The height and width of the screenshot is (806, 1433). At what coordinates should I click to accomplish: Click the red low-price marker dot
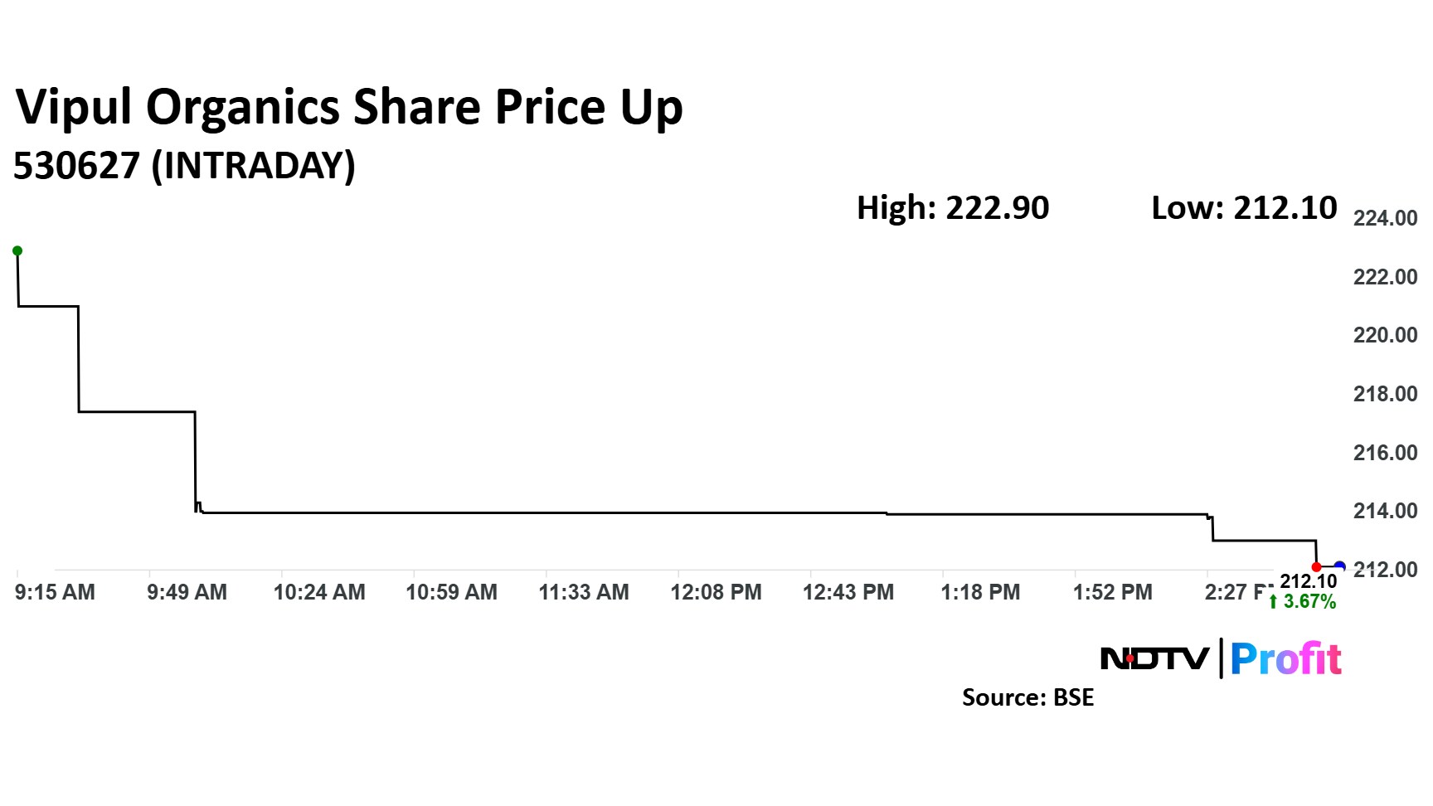(x=1316, y=567)
